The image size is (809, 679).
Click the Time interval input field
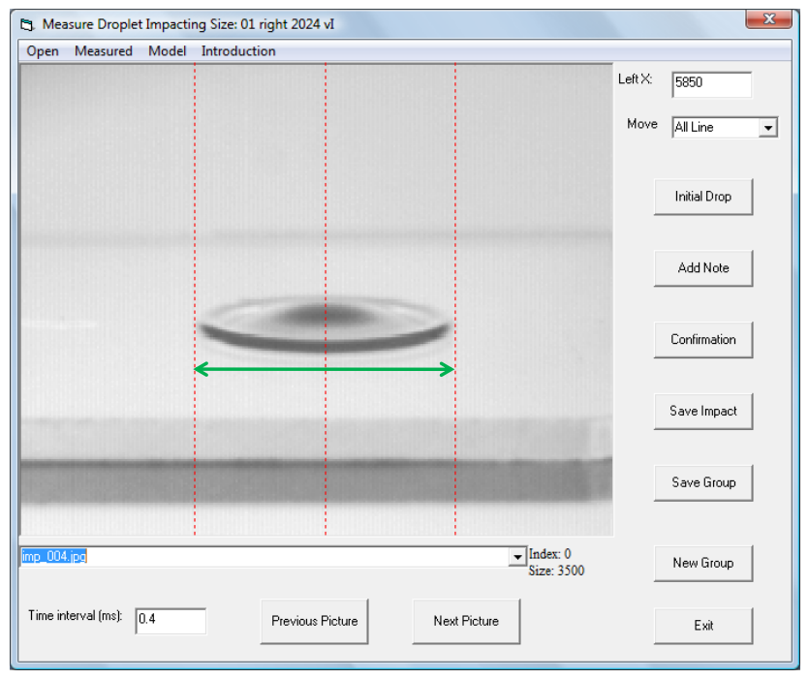(x=171, y=621)
